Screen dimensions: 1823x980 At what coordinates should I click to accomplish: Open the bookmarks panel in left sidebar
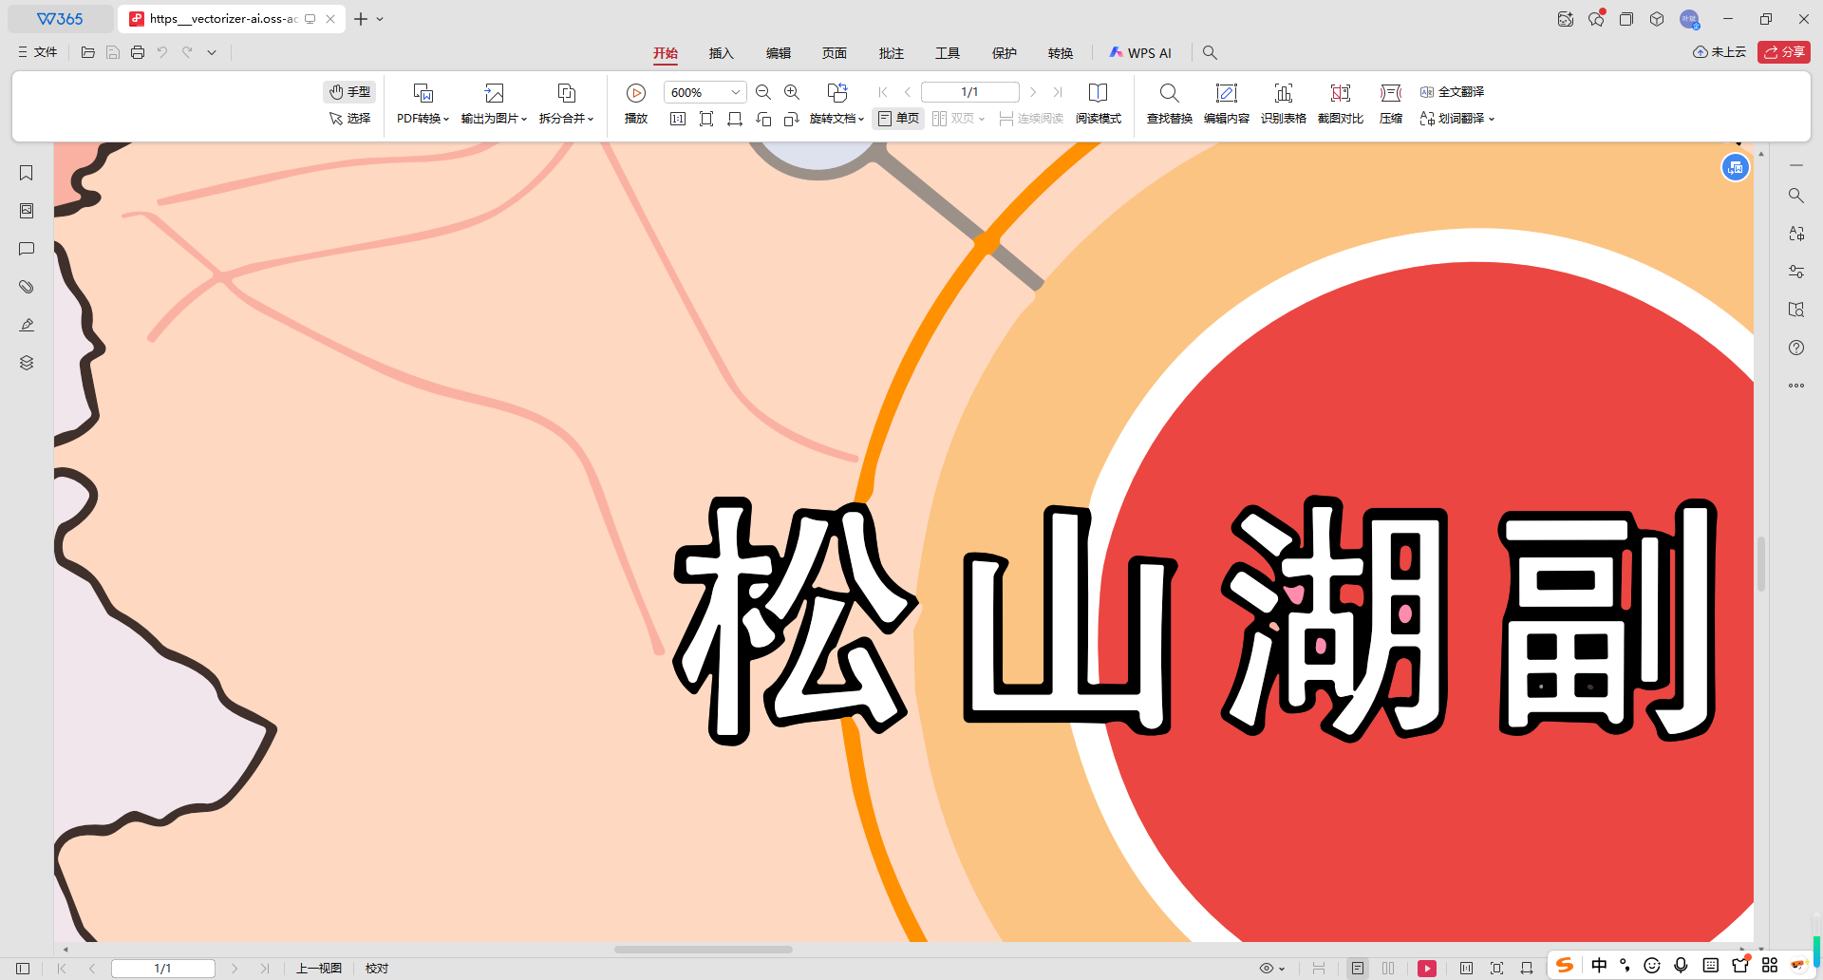click(x=26, y=173)
